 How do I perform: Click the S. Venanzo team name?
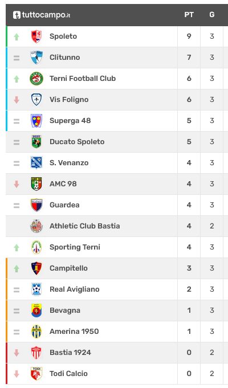pyautogui.click(x=69, y=163)
